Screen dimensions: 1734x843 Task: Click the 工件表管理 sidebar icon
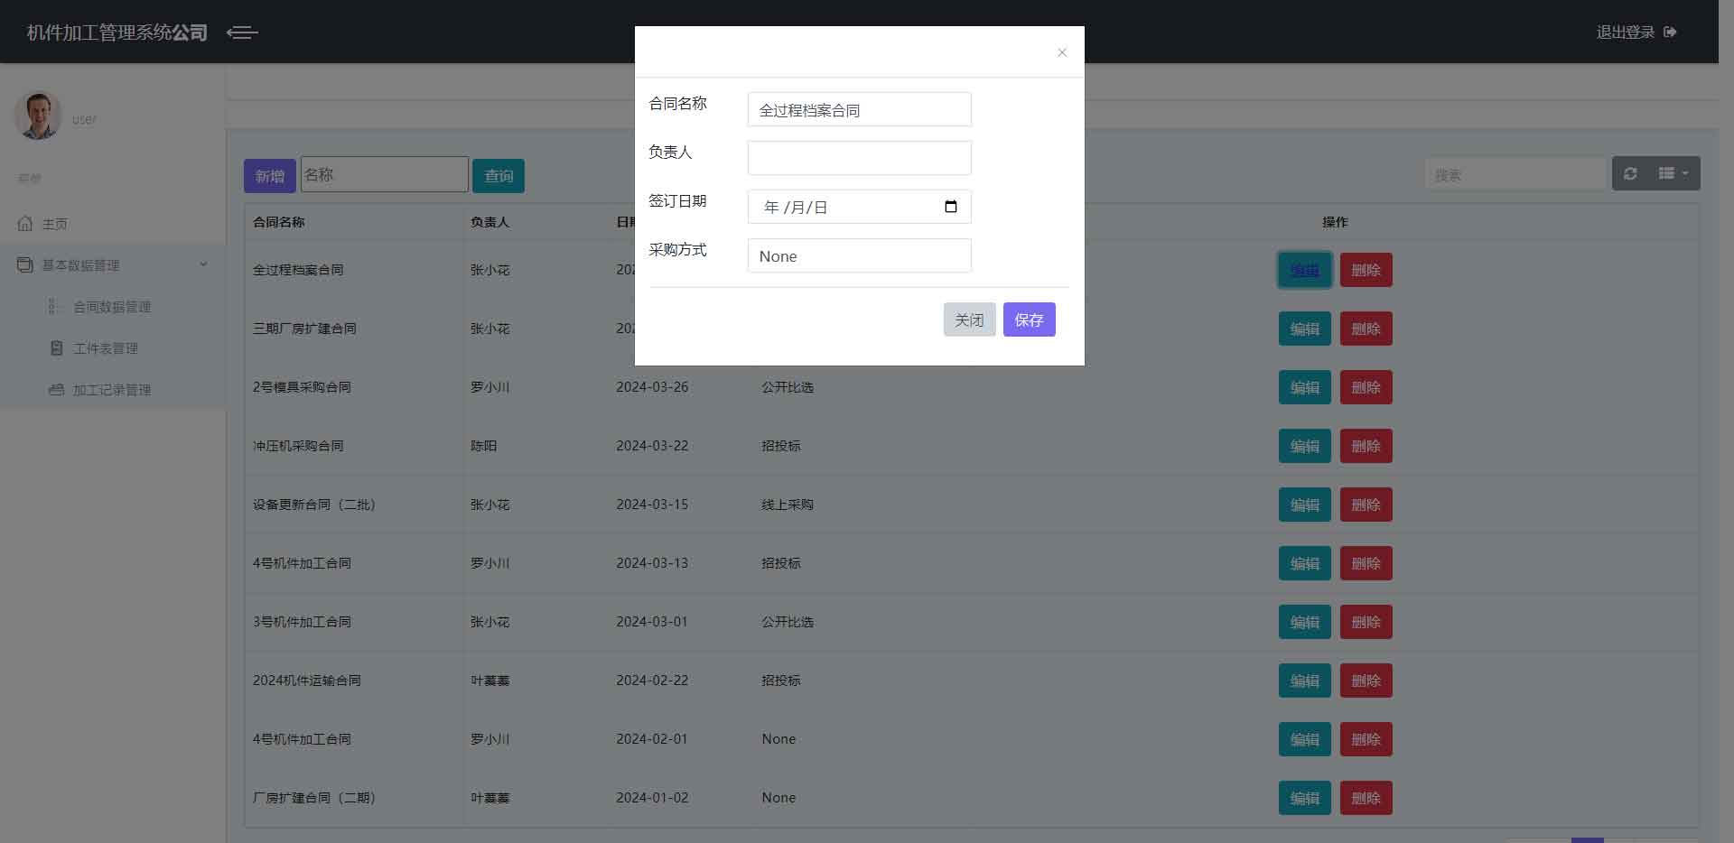56,348
